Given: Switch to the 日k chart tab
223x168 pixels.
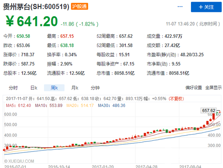Looking at the screenshot, I should tap(34, 88).
